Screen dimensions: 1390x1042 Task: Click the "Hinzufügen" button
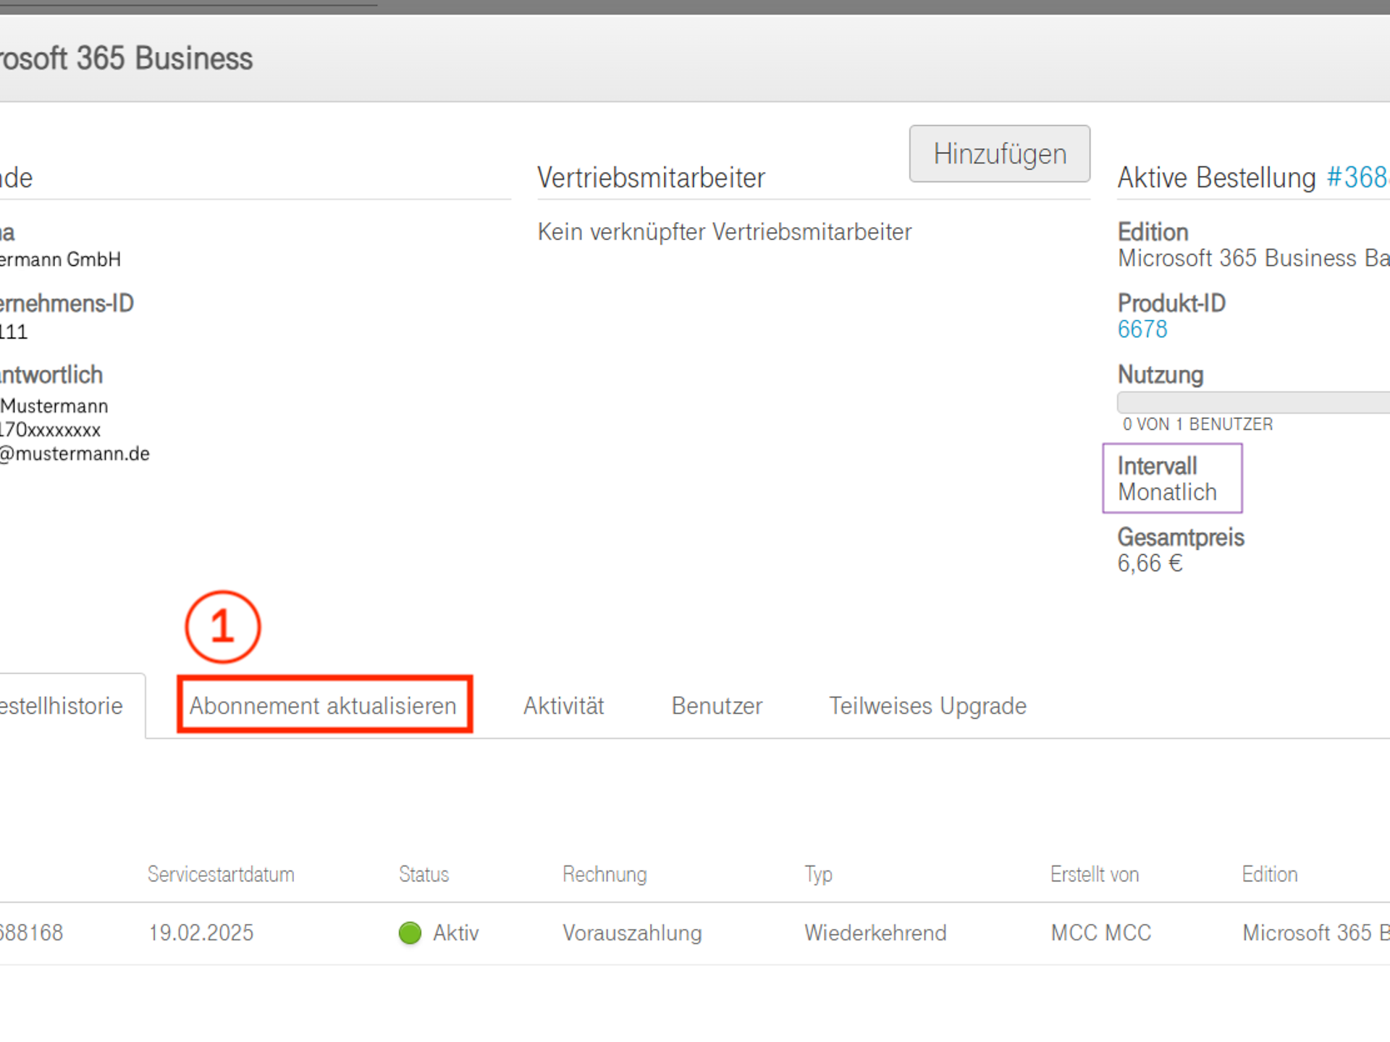click(x=999, y=153)
